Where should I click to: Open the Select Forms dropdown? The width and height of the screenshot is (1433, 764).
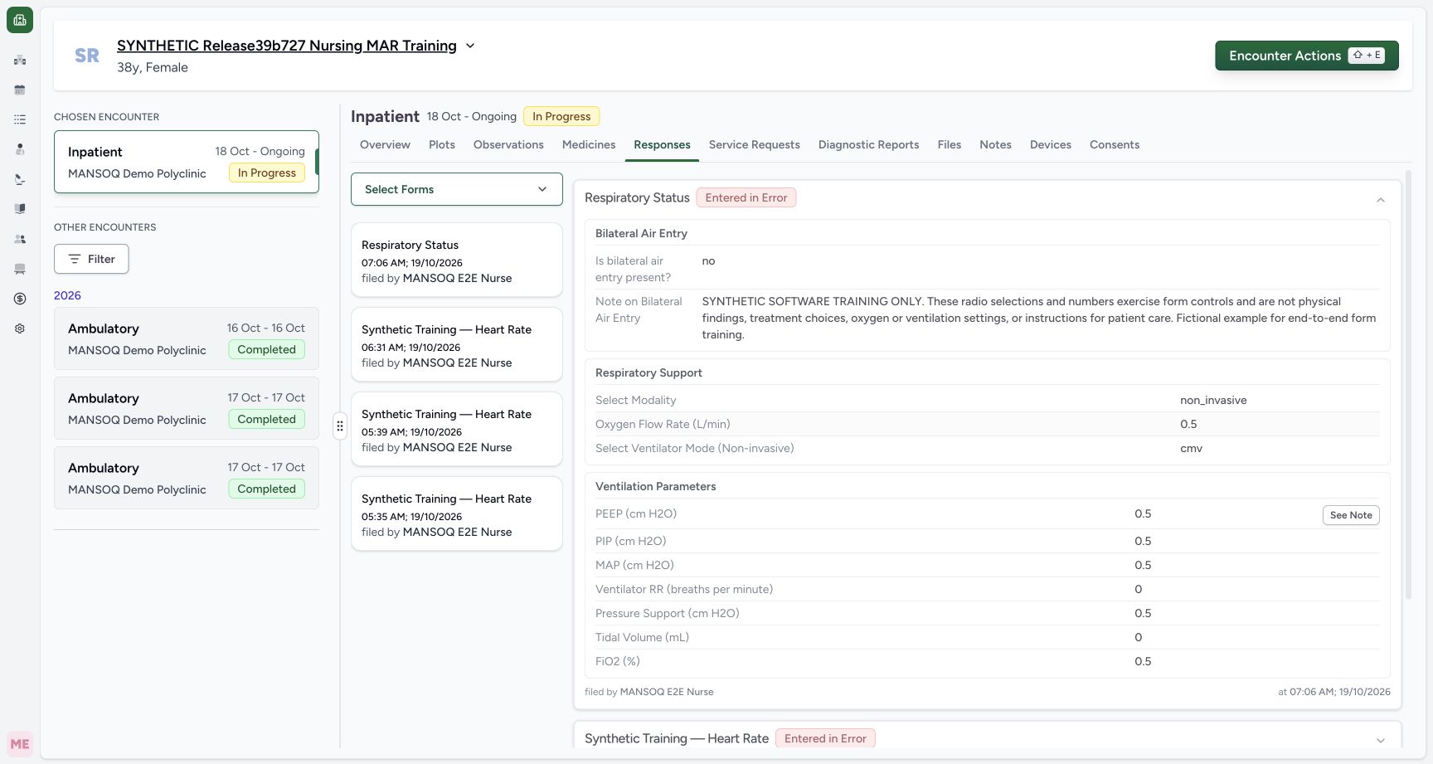click(x=457, y=189)
